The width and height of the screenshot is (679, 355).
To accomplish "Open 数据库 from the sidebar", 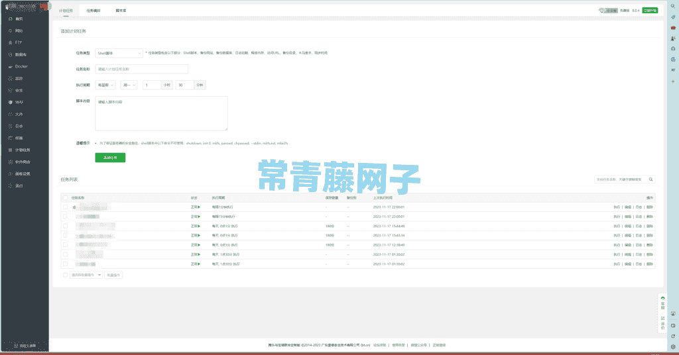I will click(x=21, y=54).
